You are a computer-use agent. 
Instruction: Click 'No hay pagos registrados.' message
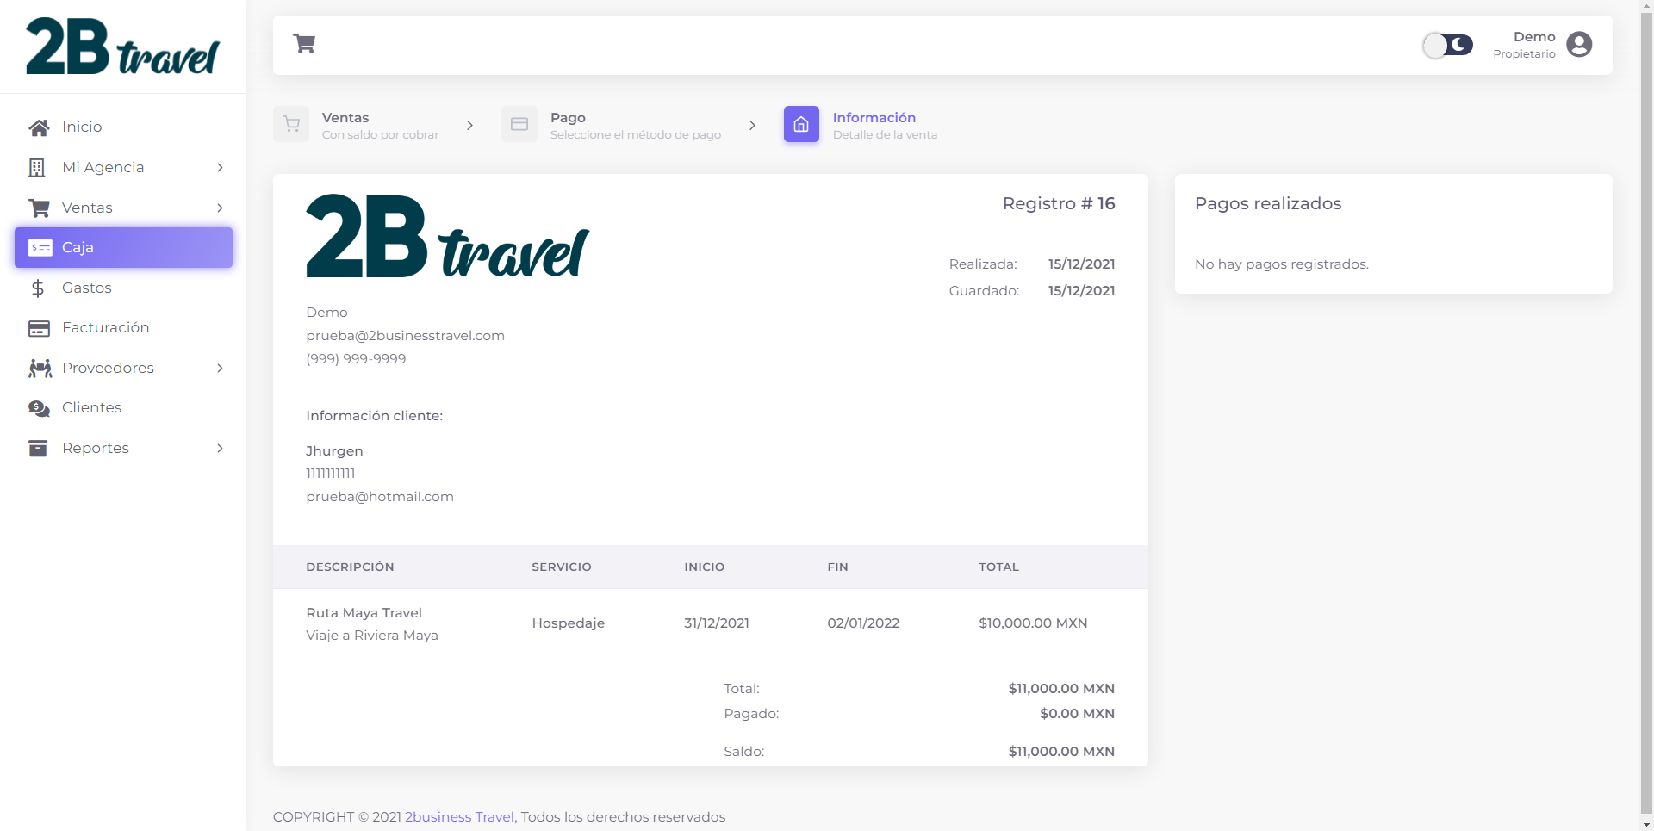1282,264
